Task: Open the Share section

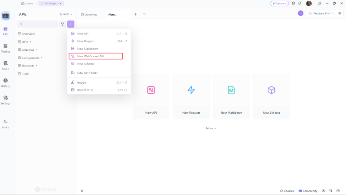Action: coord(5,66)
